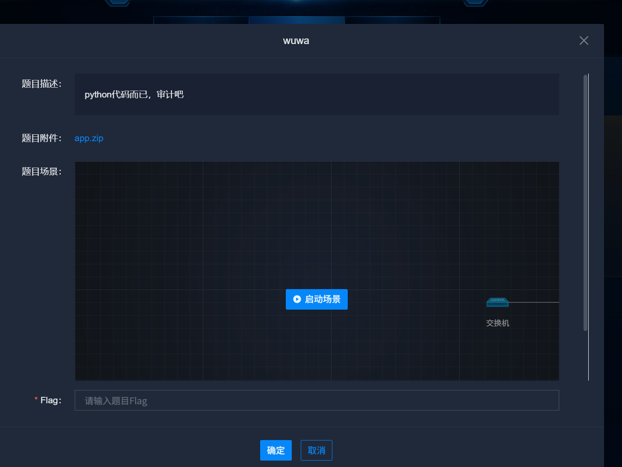Image resolution: width=622 pixels, height=467 pixels.
Task: Click the red-asterisk Flag label
Action: click(x=50, y=400)
